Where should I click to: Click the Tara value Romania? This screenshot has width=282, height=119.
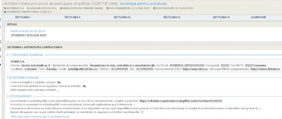tap(51, 69)
